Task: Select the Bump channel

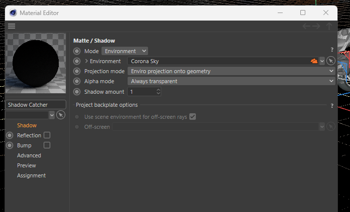Action: tap(24, 145)
